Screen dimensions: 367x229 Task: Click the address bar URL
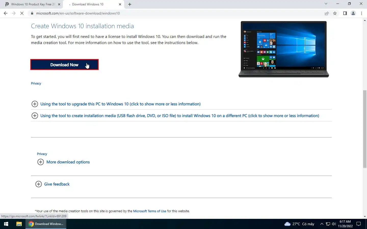coord(78,13)
